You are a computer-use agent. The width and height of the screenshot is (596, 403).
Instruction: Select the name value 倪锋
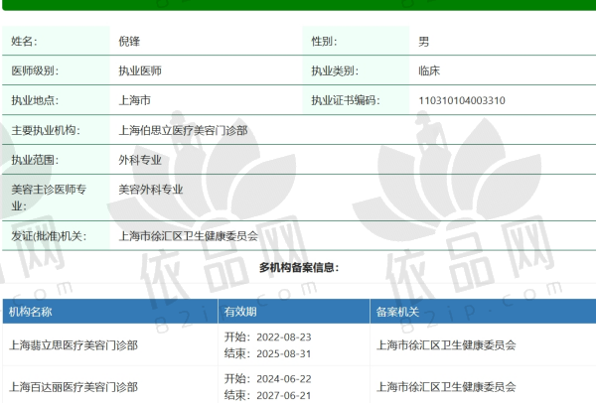click(129, 41)
